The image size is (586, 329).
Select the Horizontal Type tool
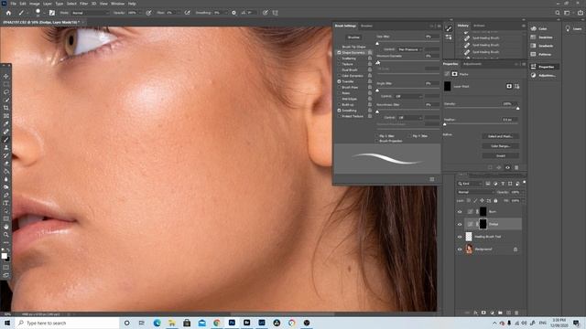point(6,203)
